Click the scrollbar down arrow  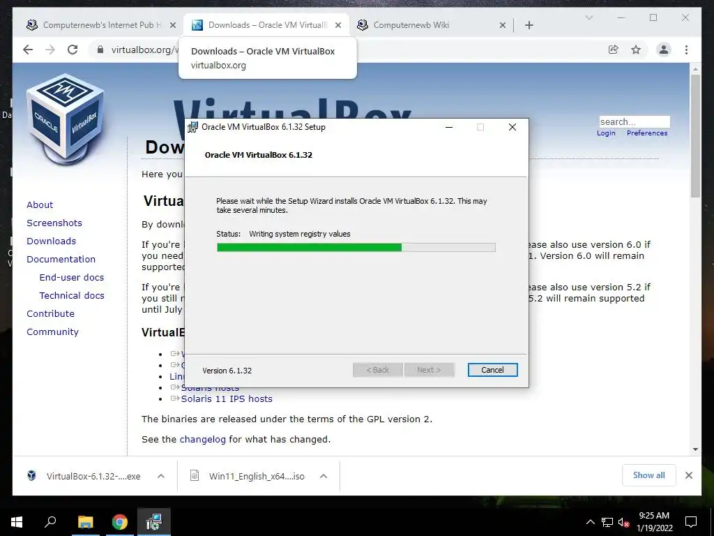click(695, 449)
